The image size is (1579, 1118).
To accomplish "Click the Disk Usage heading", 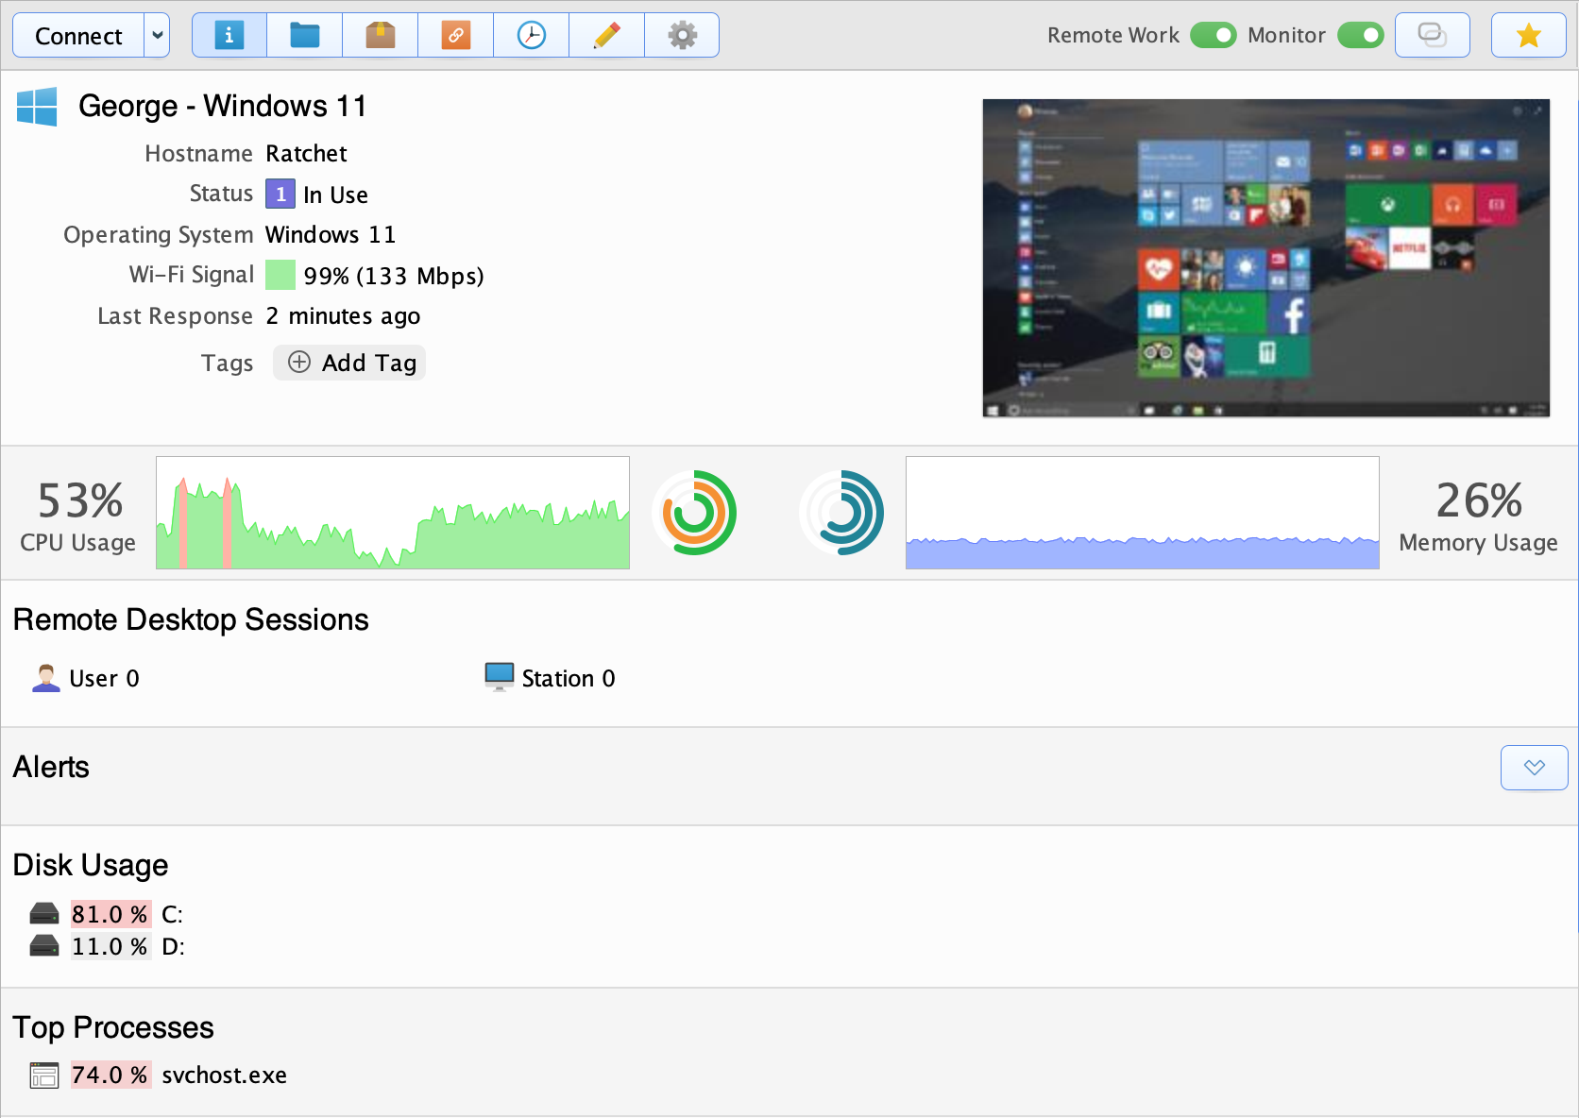I will (x=91, y=865).
